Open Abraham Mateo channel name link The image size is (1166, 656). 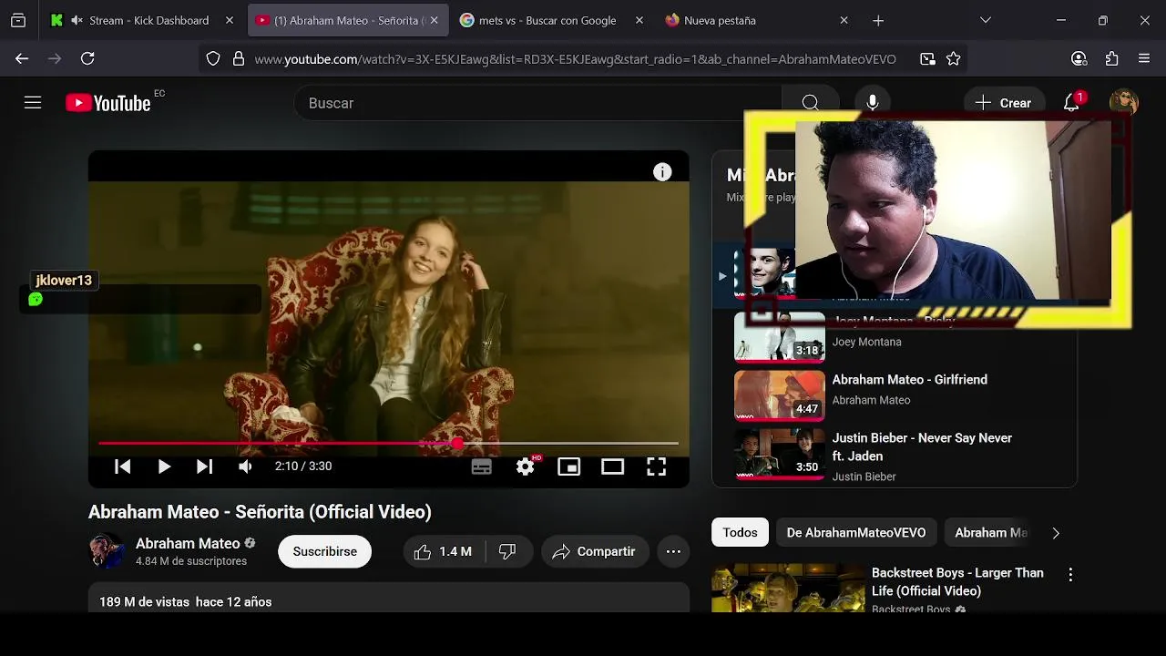click(x=188, y=543)
